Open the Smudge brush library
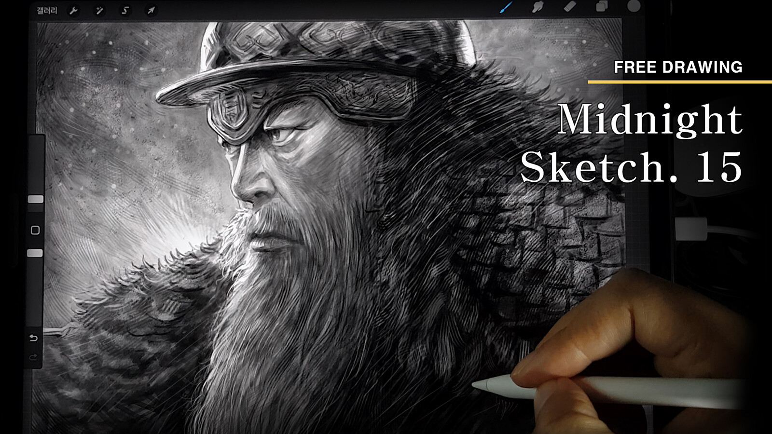The image size is (772, 434). click(538, 7)
